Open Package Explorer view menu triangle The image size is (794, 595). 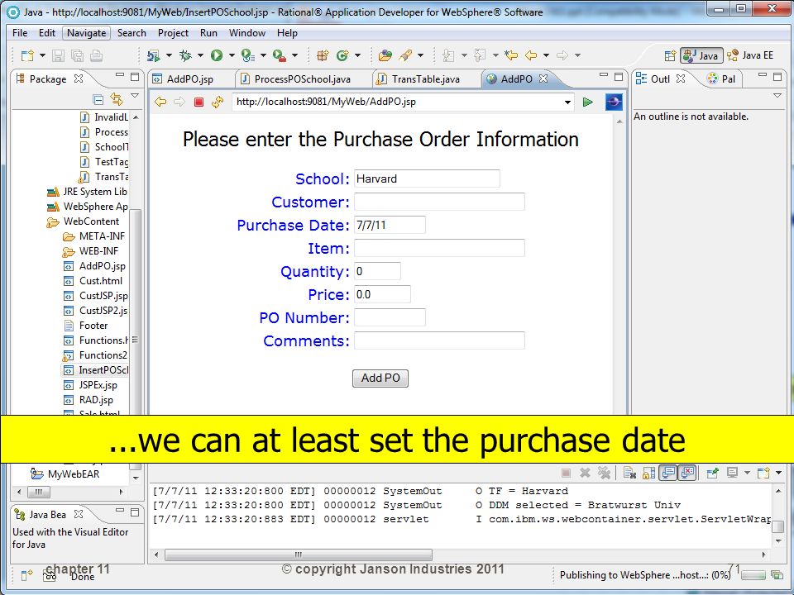135,96
